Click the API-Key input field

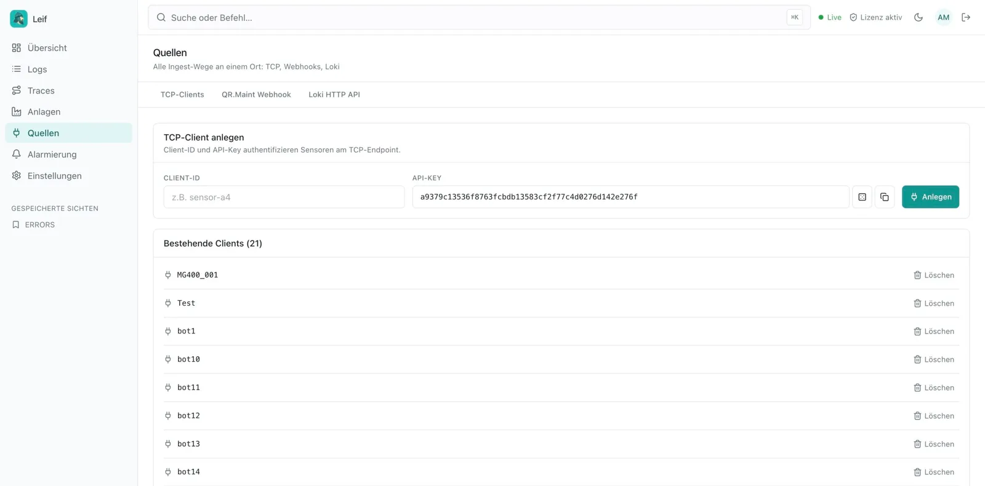630,197
